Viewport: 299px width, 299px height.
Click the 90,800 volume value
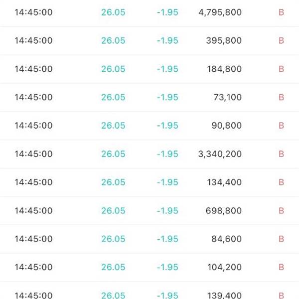click(x=226, y=126)
